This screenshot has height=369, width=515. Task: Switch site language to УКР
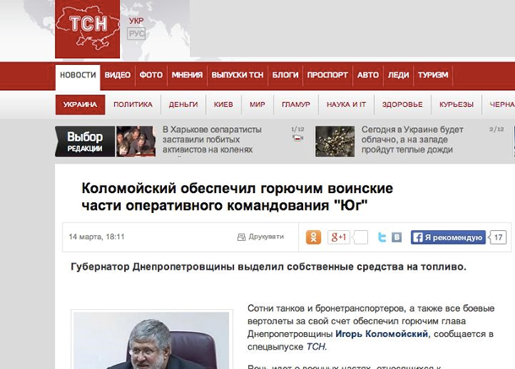[x=136, y=21]
